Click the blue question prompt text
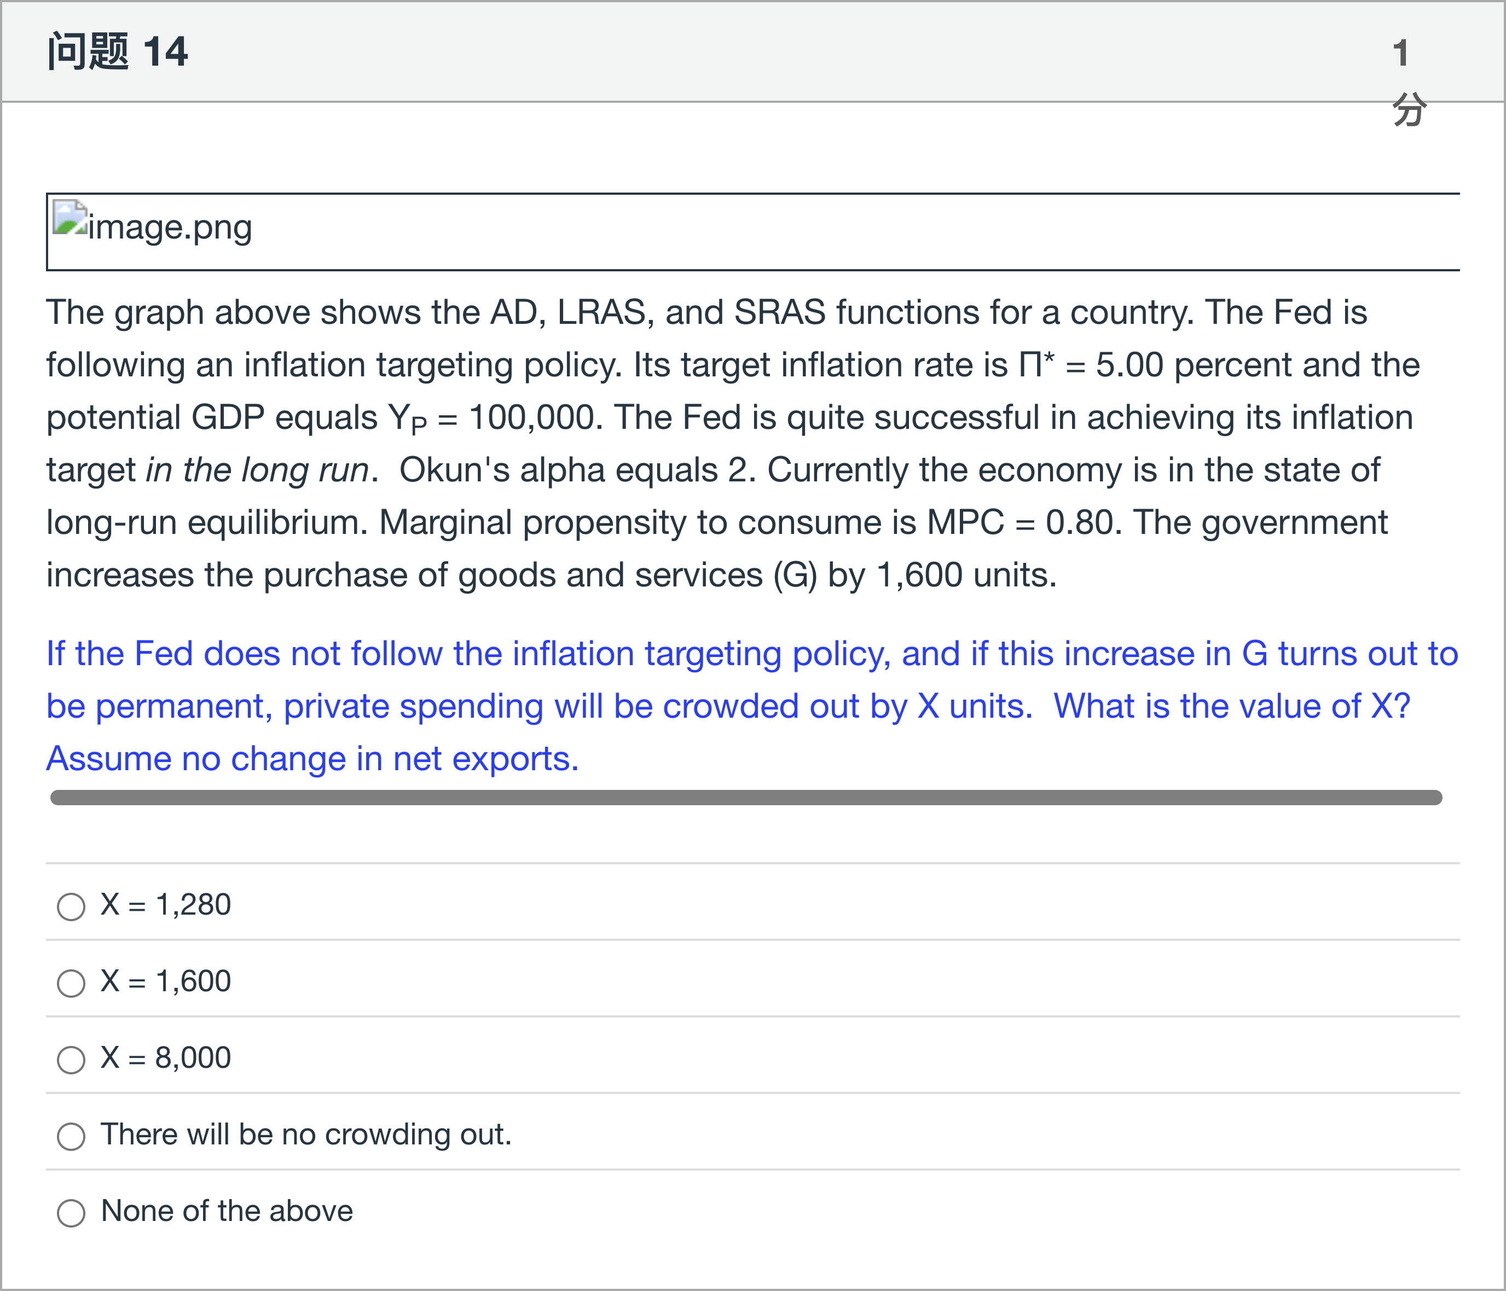Screen dimensions: 1506x1291 tap(727, 706)
